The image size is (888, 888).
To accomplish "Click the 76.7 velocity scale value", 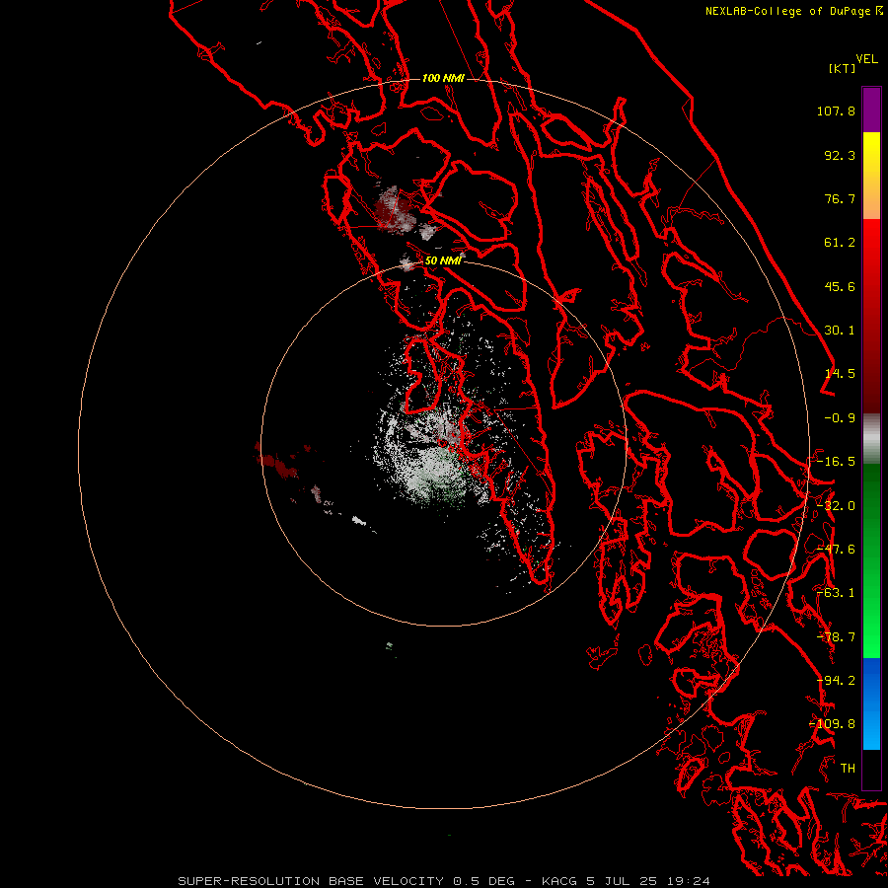I will tap(840, 198).
